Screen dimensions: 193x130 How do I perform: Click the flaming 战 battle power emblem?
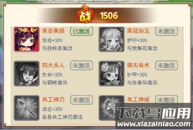point(85,14)
